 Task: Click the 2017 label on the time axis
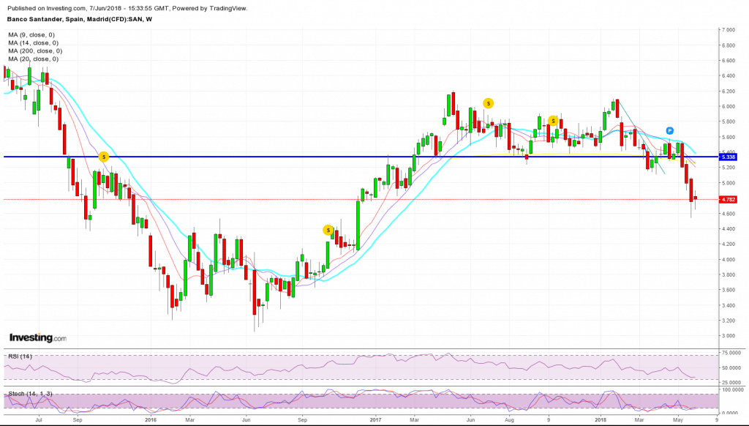tap(377, 420)
